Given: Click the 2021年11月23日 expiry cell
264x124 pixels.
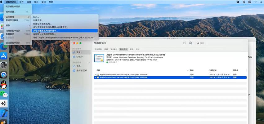Looking at the screenshot, I should pos(220,74).
